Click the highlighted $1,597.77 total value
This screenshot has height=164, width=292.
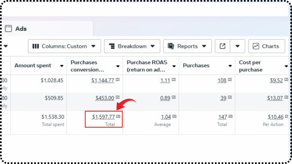click(103, 117)
